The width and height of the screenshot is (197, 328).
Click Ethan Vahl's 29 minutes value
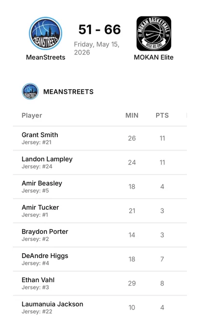132,283
